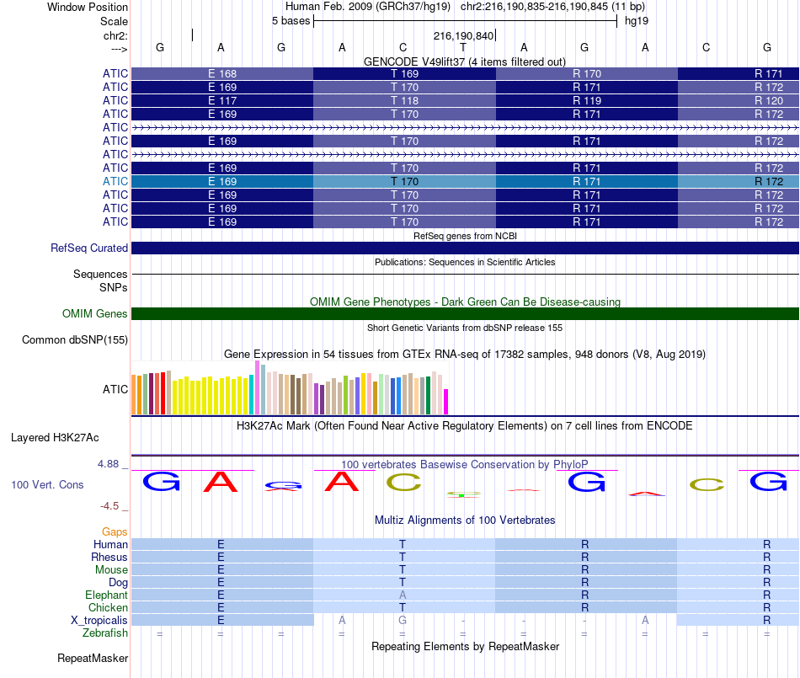Click the Elephant row's A amino acid
This screenshot has height=678, width=800.
(x=403, y=595)
